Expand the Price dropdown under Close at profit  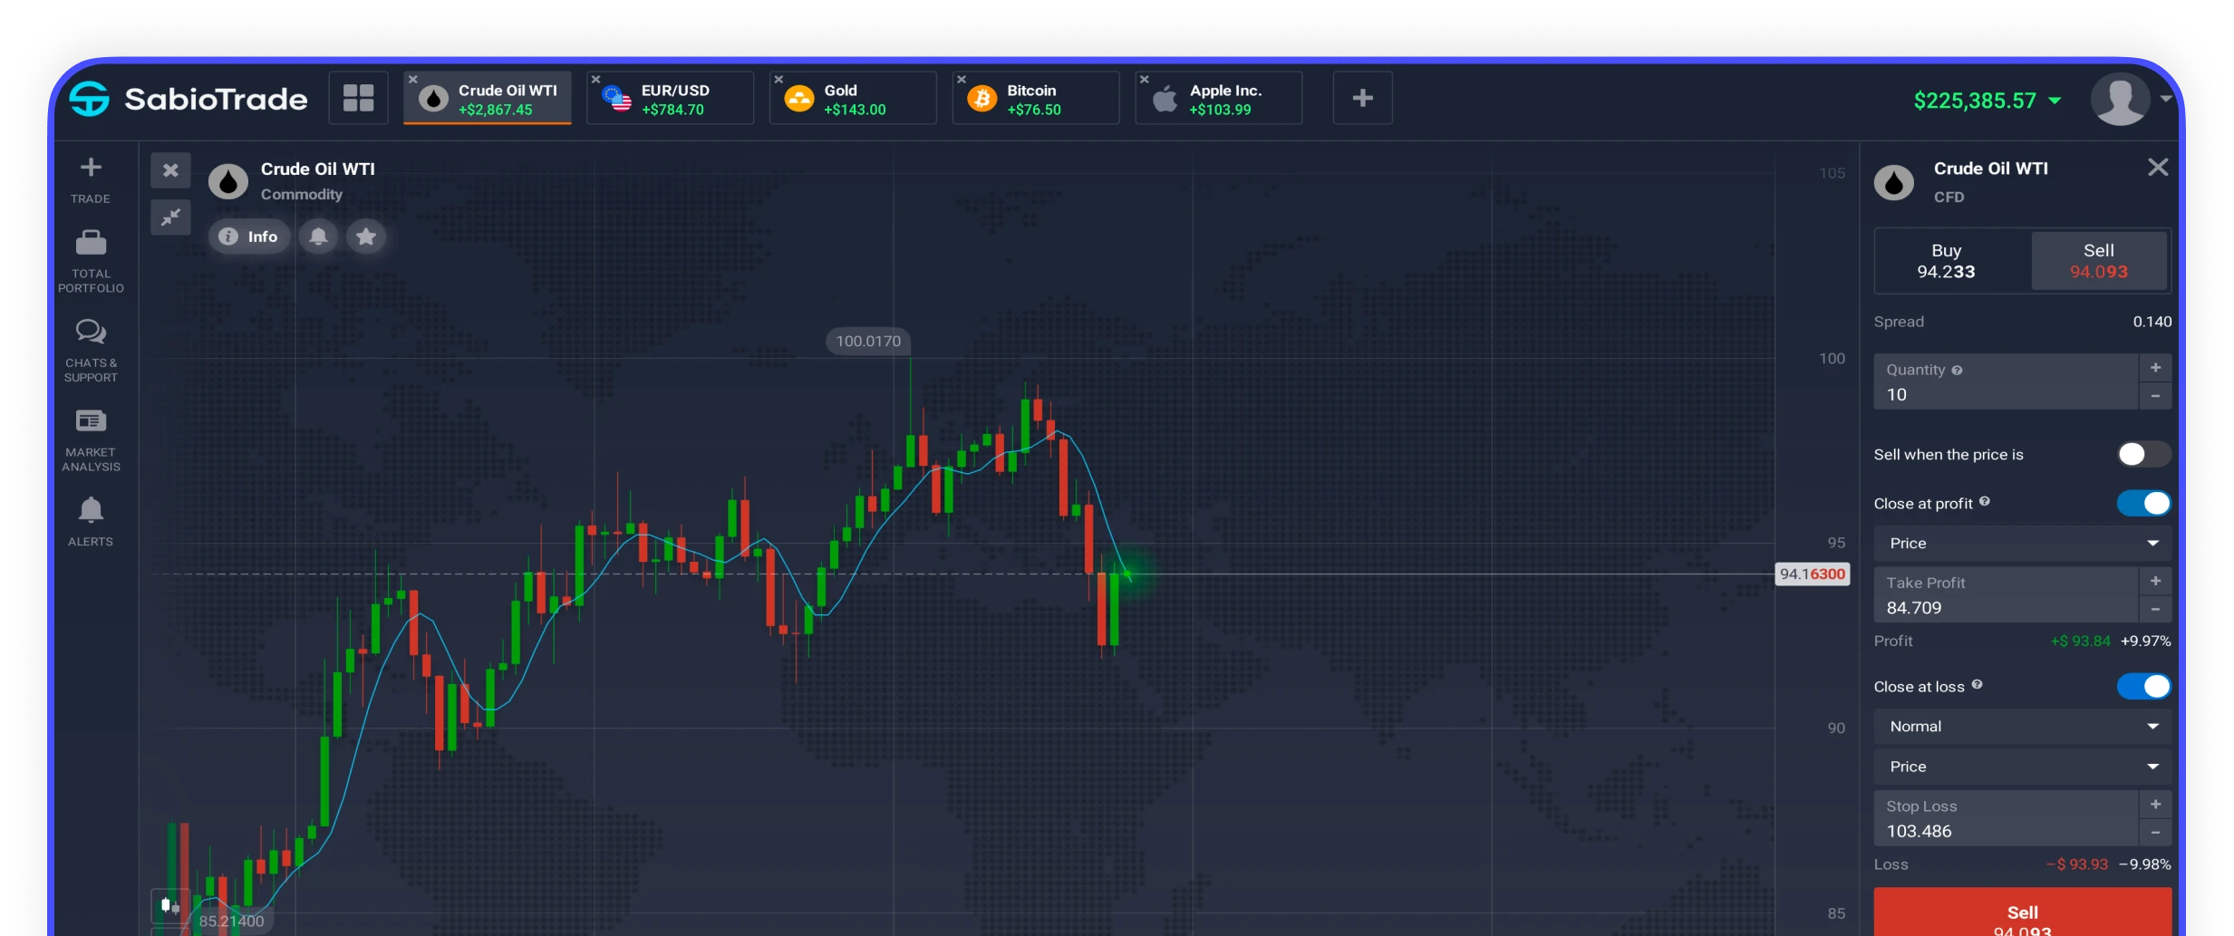[x=2022, y=544]
